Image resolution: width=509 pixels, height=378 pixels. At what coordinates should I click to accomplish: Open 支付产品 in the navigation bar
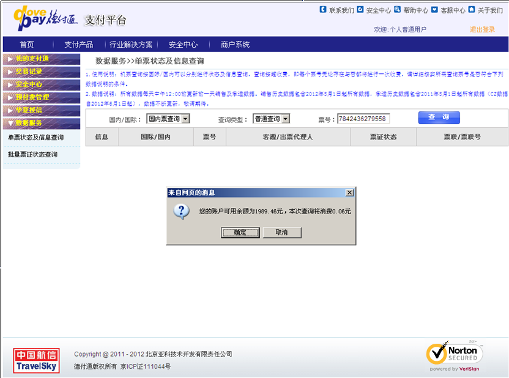tap(78, 45)
